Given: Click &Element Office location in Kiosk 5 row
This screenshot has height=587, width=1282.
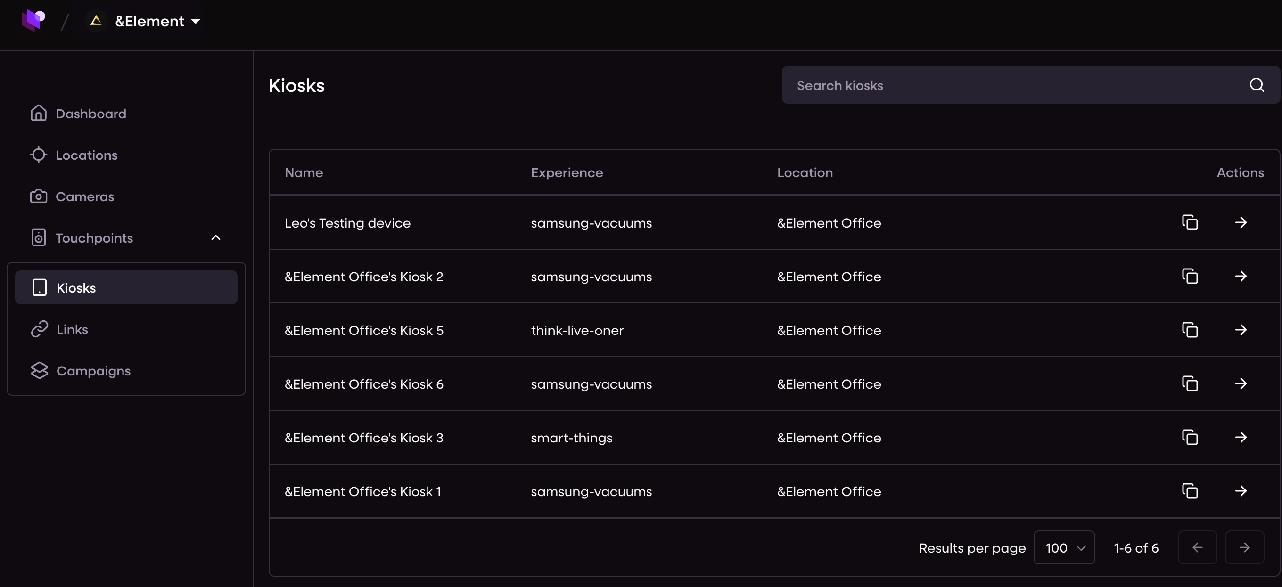Looking at the screenshot, I should tap(829, 330).
